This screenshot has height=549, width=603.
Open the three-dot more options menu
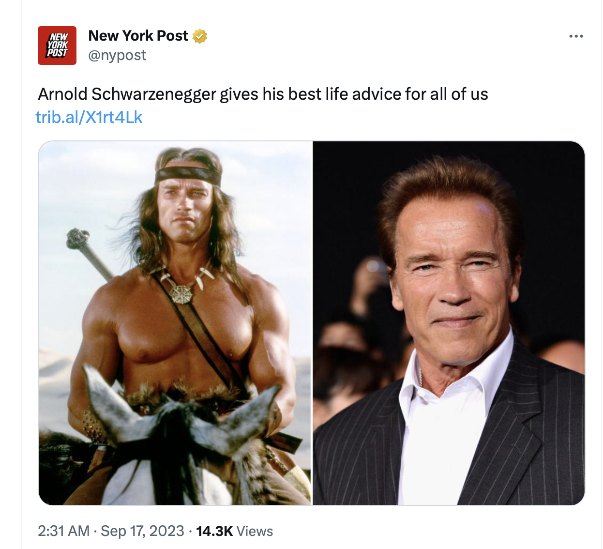click(576, 36)
